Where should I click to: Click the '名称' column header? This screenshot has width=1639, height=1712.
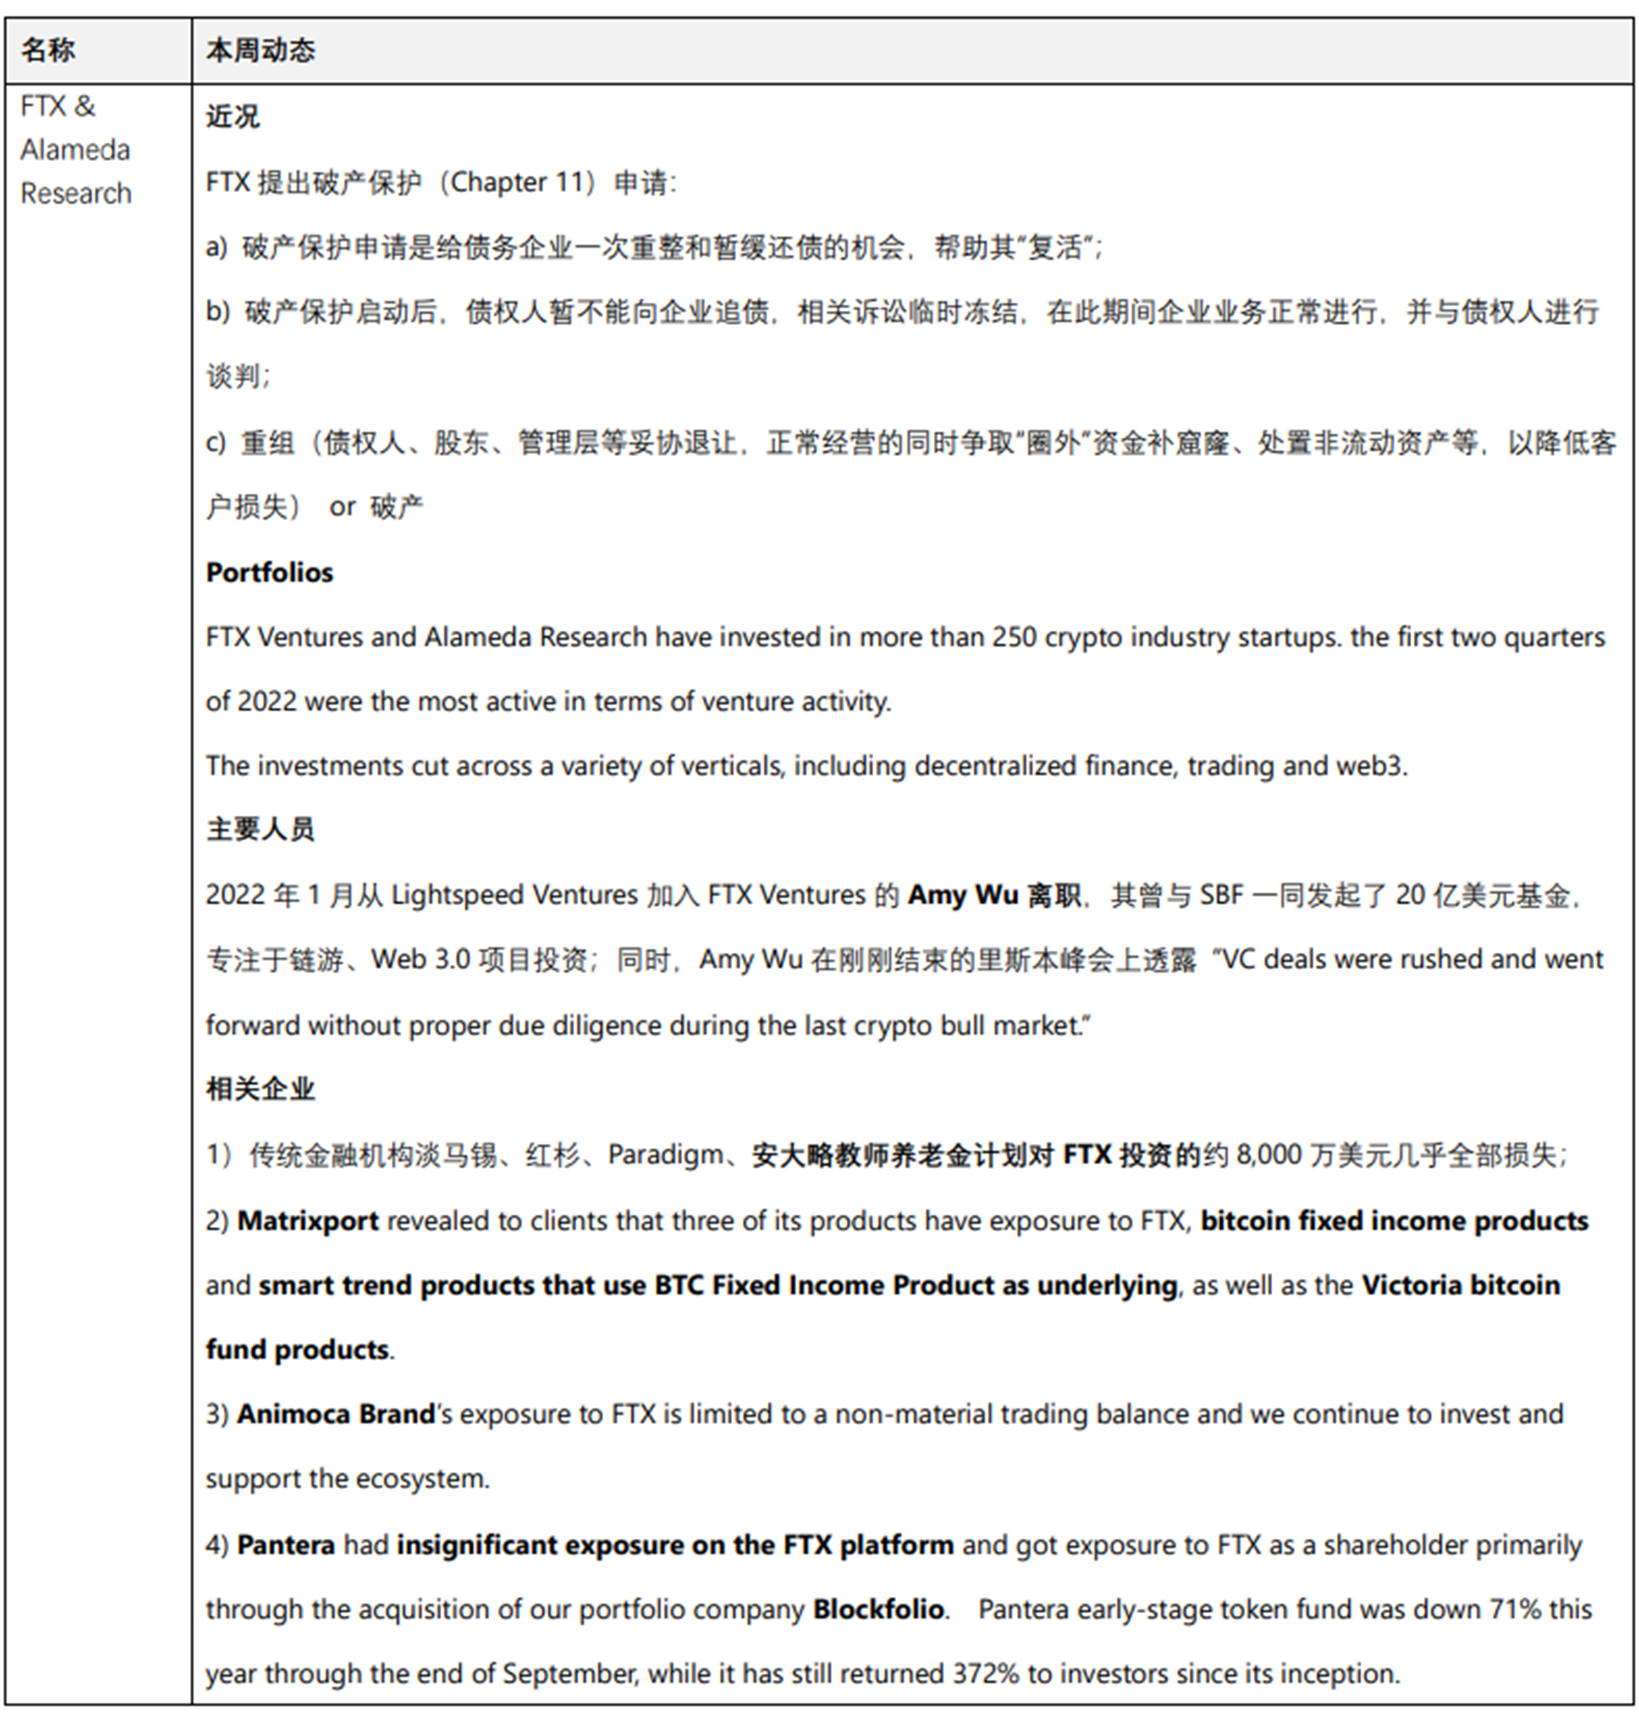point(101,44)
